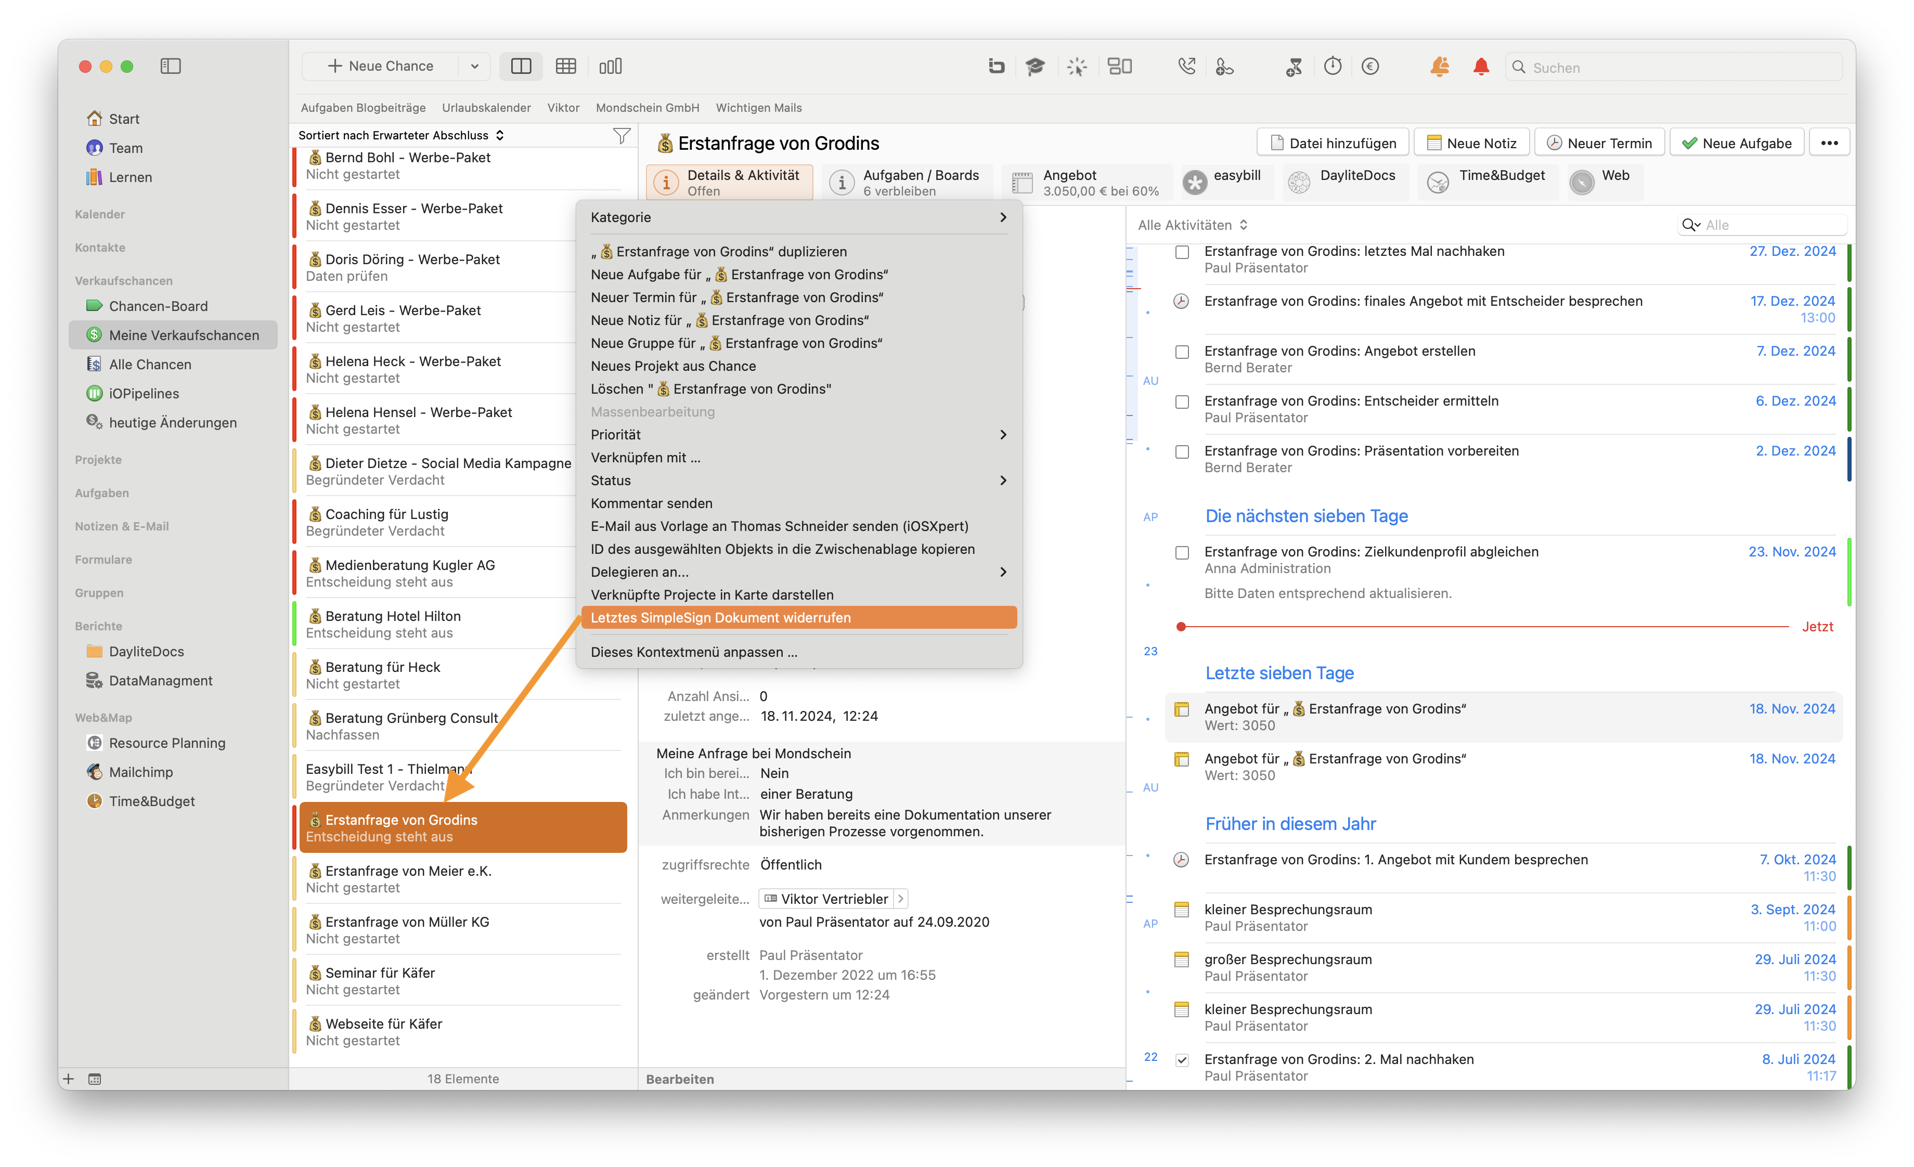Open the orange ringing bell icon

click(1439, 67)
